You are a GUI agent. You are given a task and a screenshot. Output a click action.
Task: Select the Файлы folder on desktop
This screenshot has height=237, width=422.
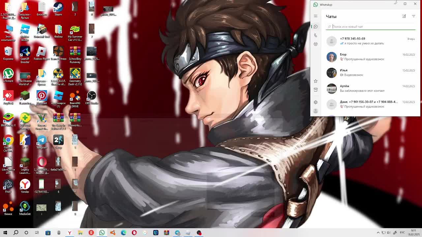coord(58,31)
